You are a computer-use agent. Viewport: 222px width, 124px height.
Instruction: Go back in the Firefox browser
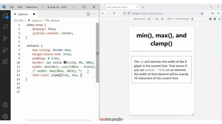coord(103,13)
